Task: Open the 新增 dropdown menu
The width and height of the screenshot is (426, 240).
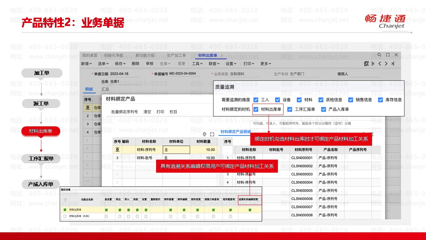Action: point(87,64)
